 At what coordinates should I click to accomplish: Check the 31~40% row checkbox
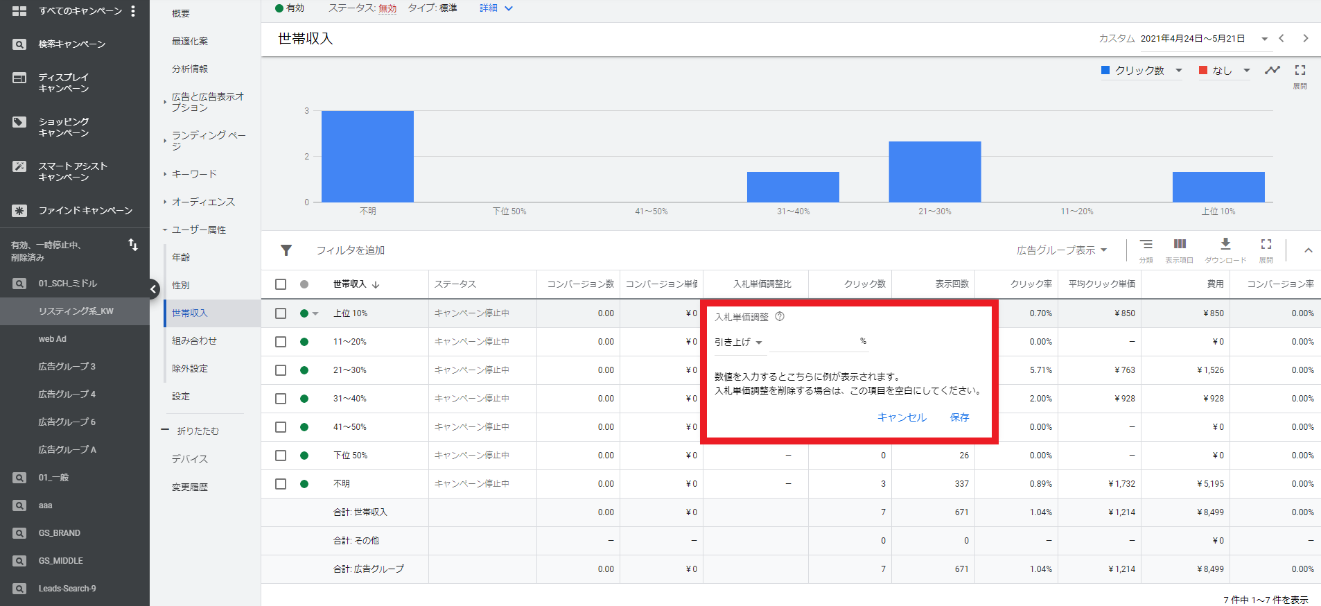pos(281,399)
